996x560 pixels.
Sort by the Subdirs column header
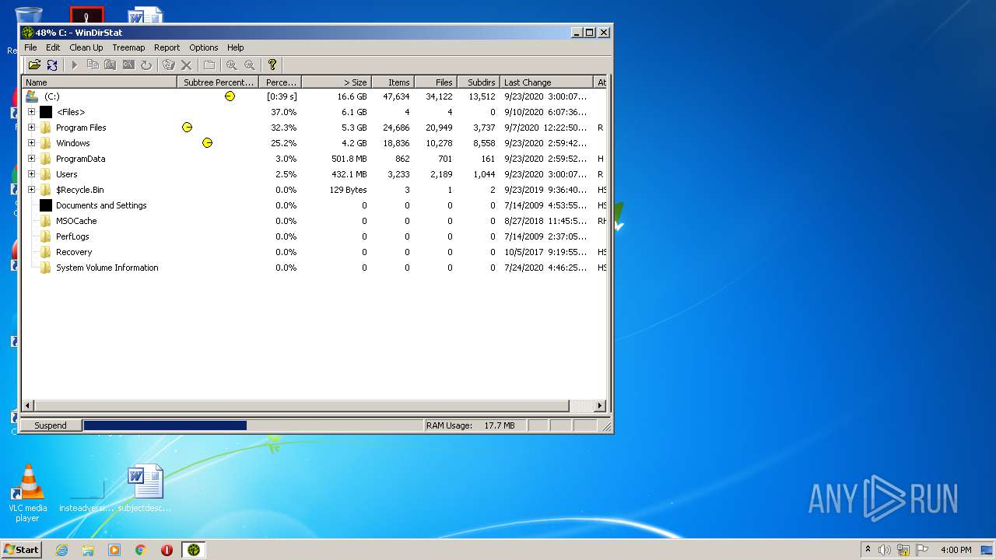click(479, 82)
